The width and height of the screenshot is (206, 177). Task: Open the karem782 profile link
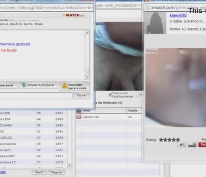[178, 15]
